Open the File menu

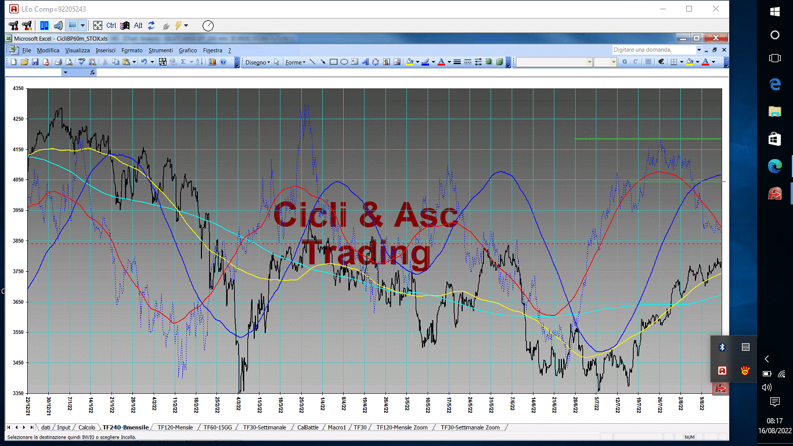click(x=27, y=51)
